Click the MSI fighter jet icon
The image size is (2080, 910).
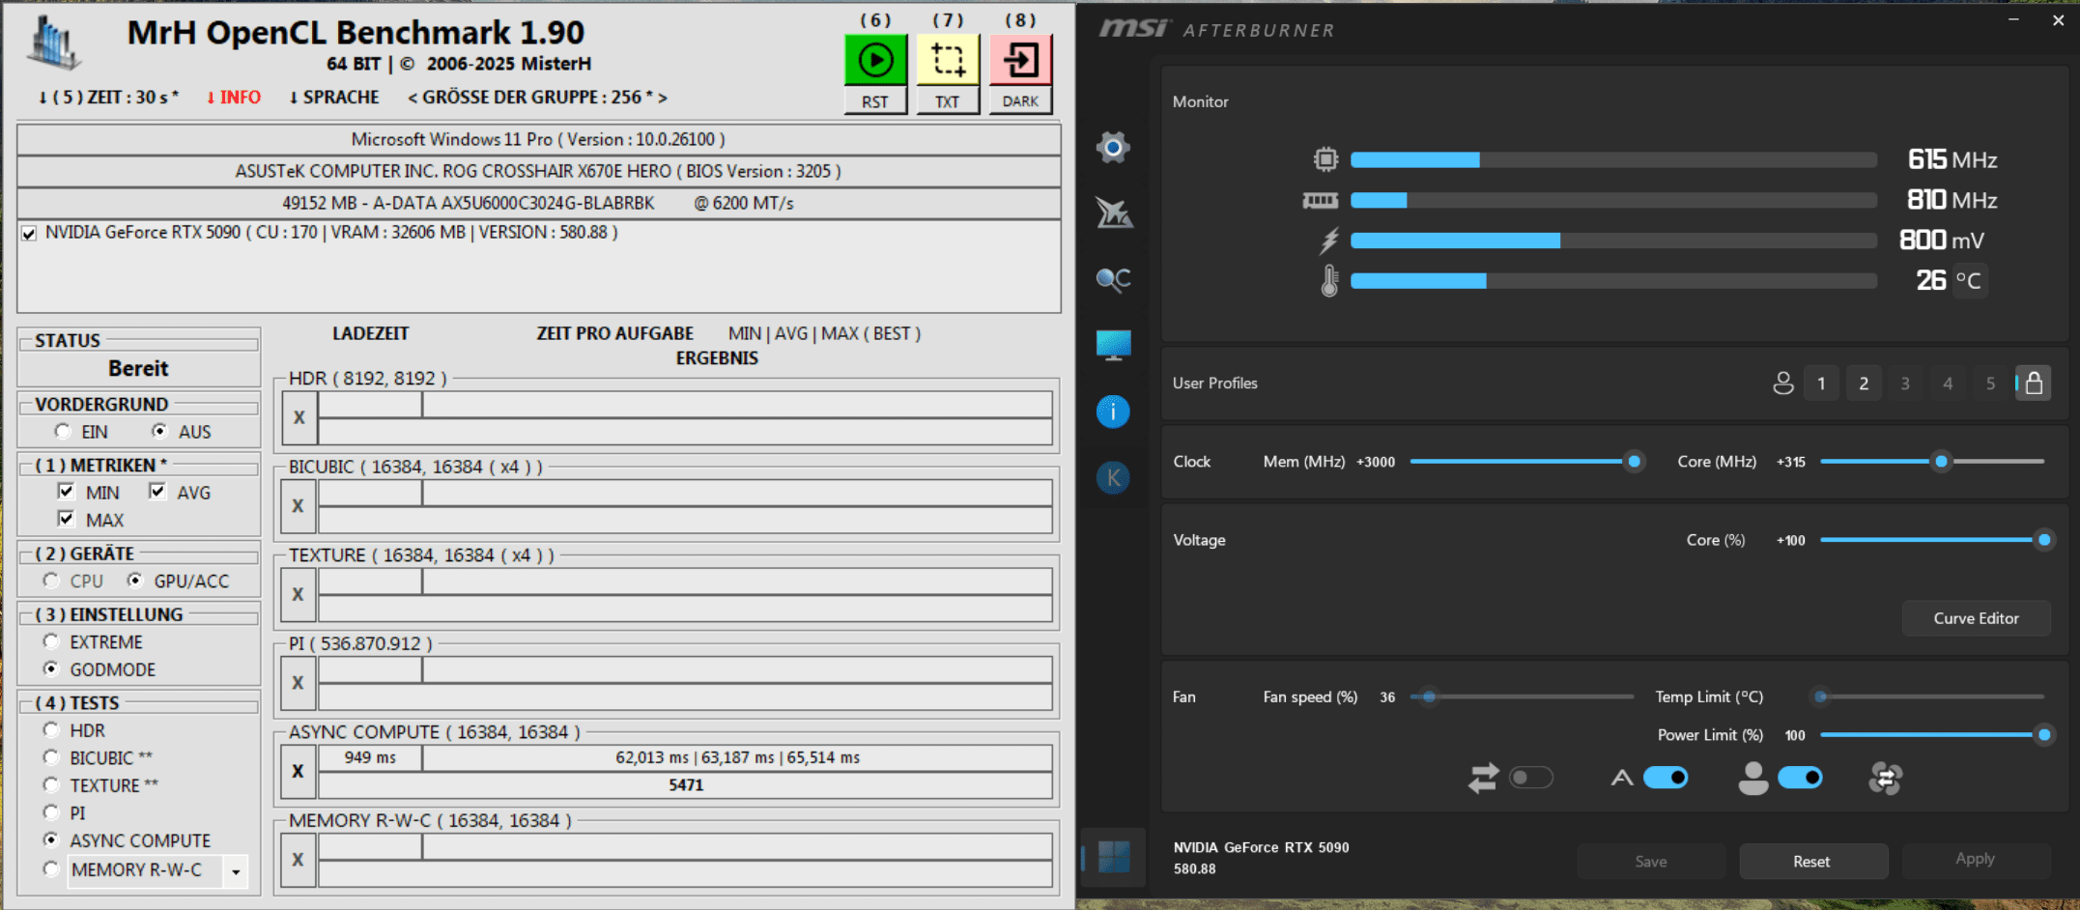(x=1113, y=213)
